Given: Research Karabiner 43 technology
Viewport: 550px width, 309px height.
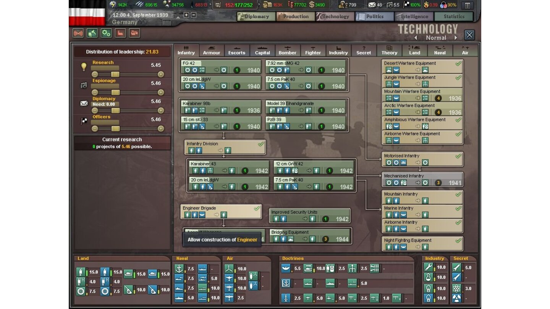Looking at the screenshot, I should click(x=229, y=167).
